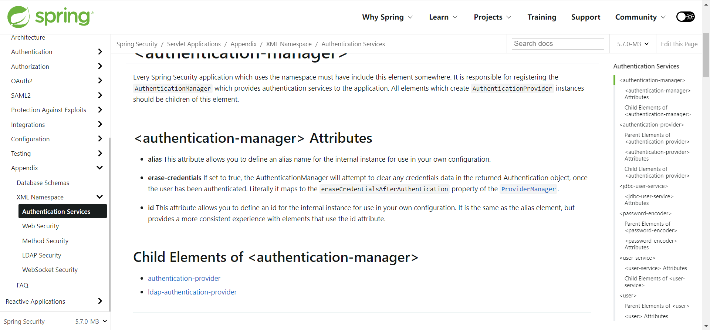Expand the Integrations sidebar section

click(100, 124)
